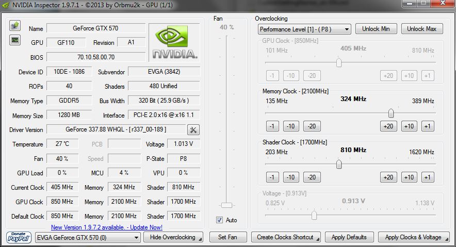Click the Name field GeForce GTX 570
Screen dimensions: 456x247
95,28
